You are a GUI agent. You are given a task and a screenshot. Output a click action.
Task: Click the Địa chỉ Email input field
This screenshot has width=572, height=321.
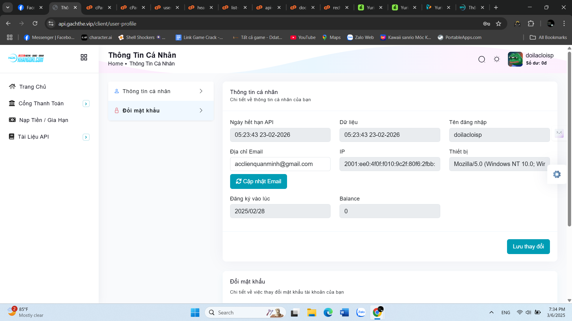click(280, 164)
